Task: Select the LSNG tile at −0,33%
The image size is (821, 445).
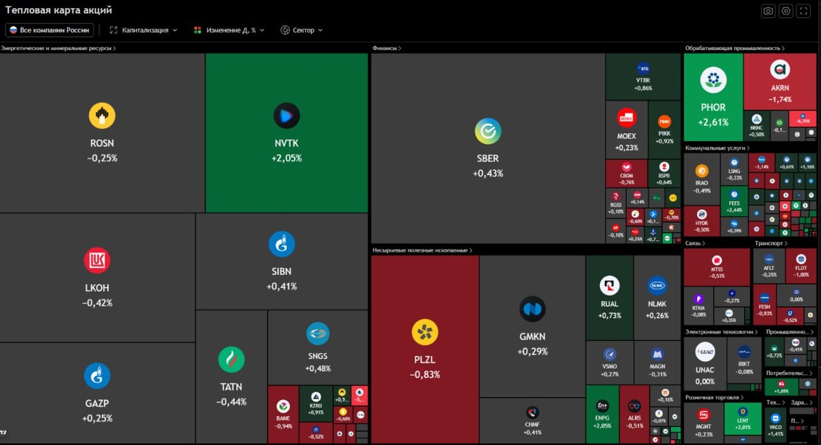Action: [734, 170]
